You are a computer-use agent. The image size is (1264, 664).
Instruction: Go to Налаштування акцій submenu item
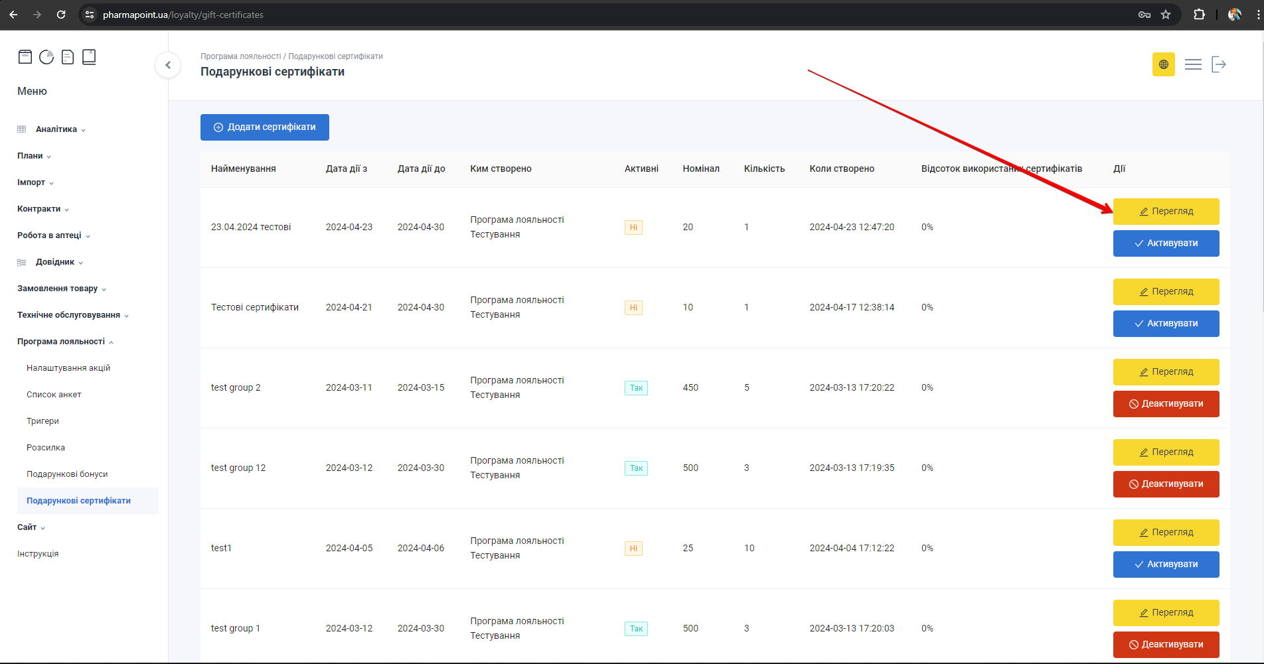(x=68, y=368)
